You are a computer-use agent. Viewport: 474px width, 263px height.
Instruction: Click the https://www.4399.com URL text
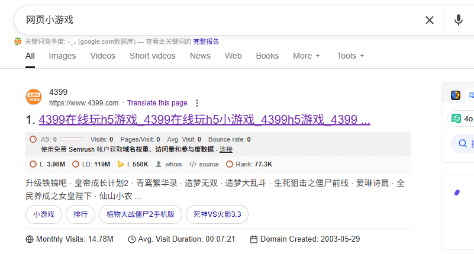[x=84, y=103]
